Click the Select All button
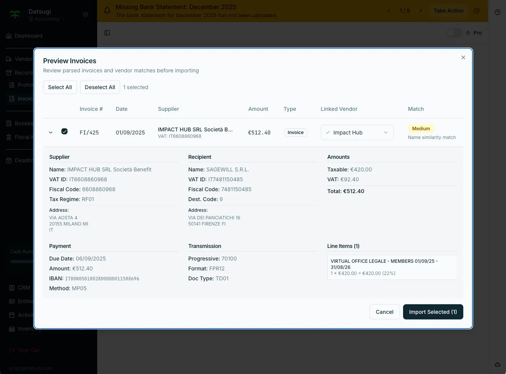The image size is (506, 374). pos(60,87)
